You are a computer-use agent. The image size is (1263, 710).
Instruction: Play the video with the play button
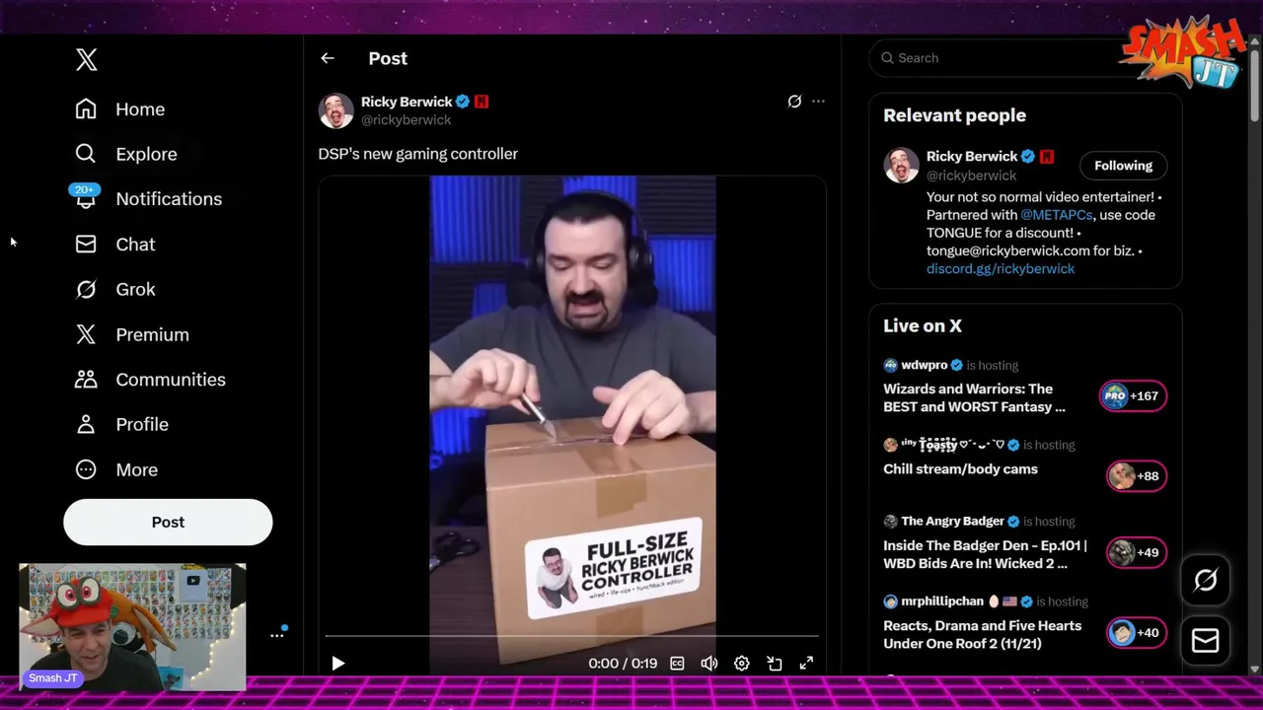tap(337, 664)
